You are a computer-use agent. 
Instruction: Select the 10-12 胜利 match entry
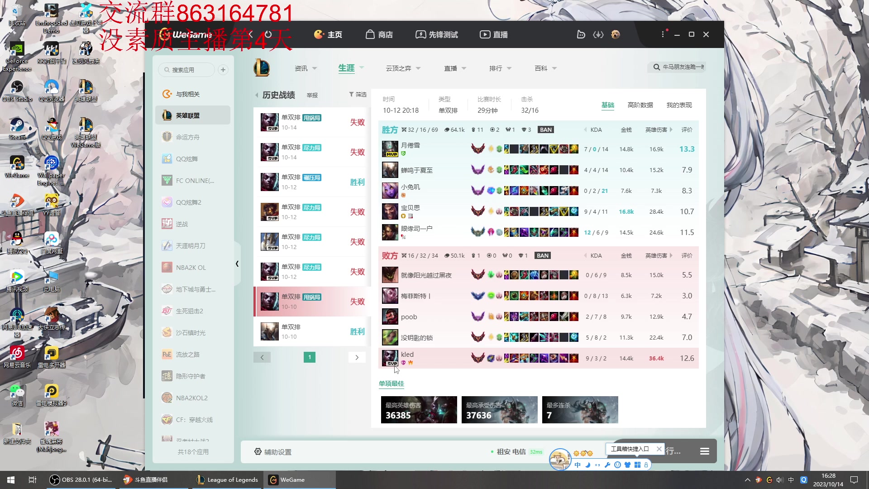[311, 182]
